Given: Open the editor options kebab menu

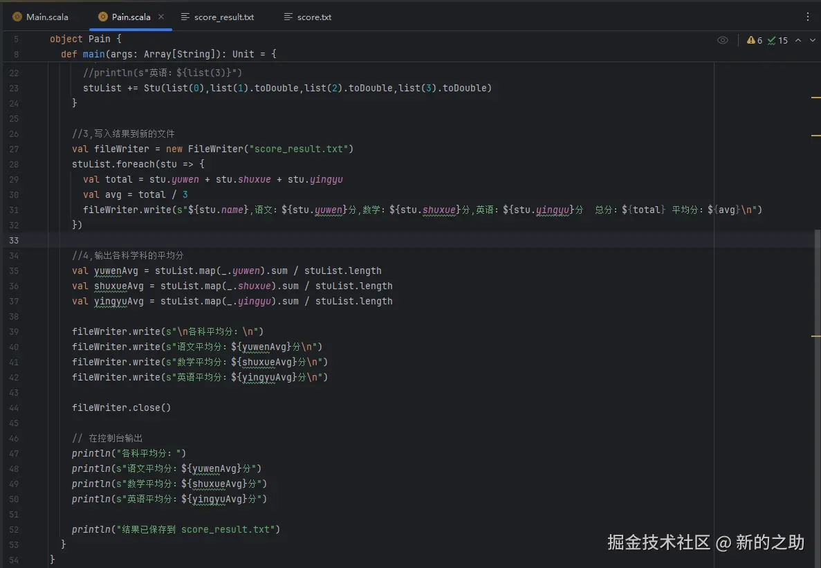Looking at the screenshot, I should 807,15.
